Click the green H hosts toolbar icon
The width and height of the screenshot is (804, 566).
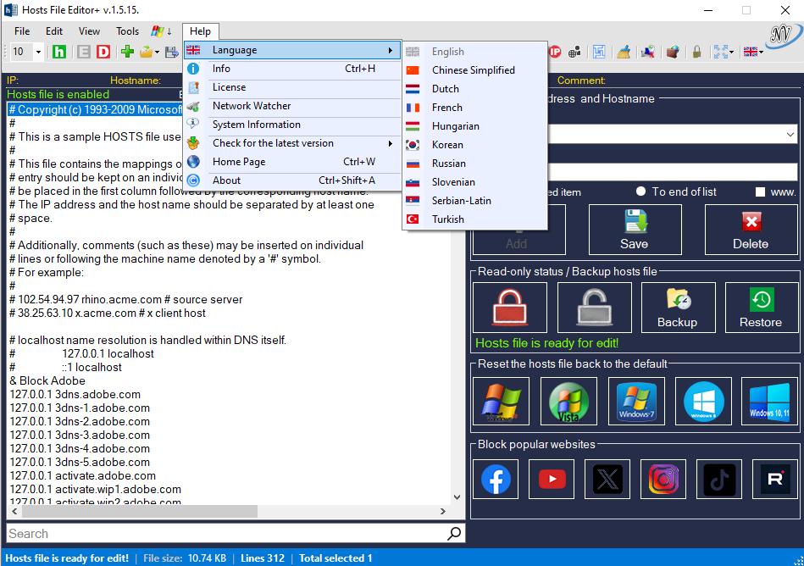(x=59, y=52)
